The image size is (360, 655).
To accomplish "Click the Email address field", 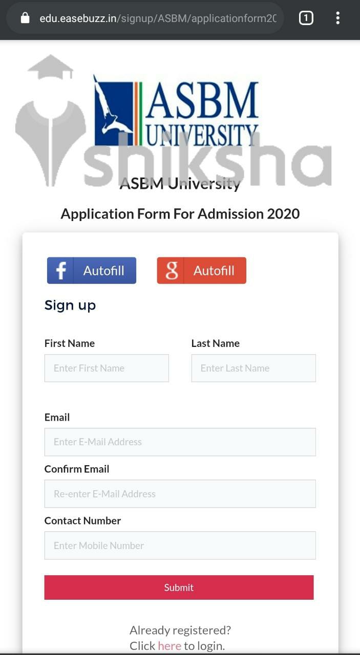I will pos(180,442).
